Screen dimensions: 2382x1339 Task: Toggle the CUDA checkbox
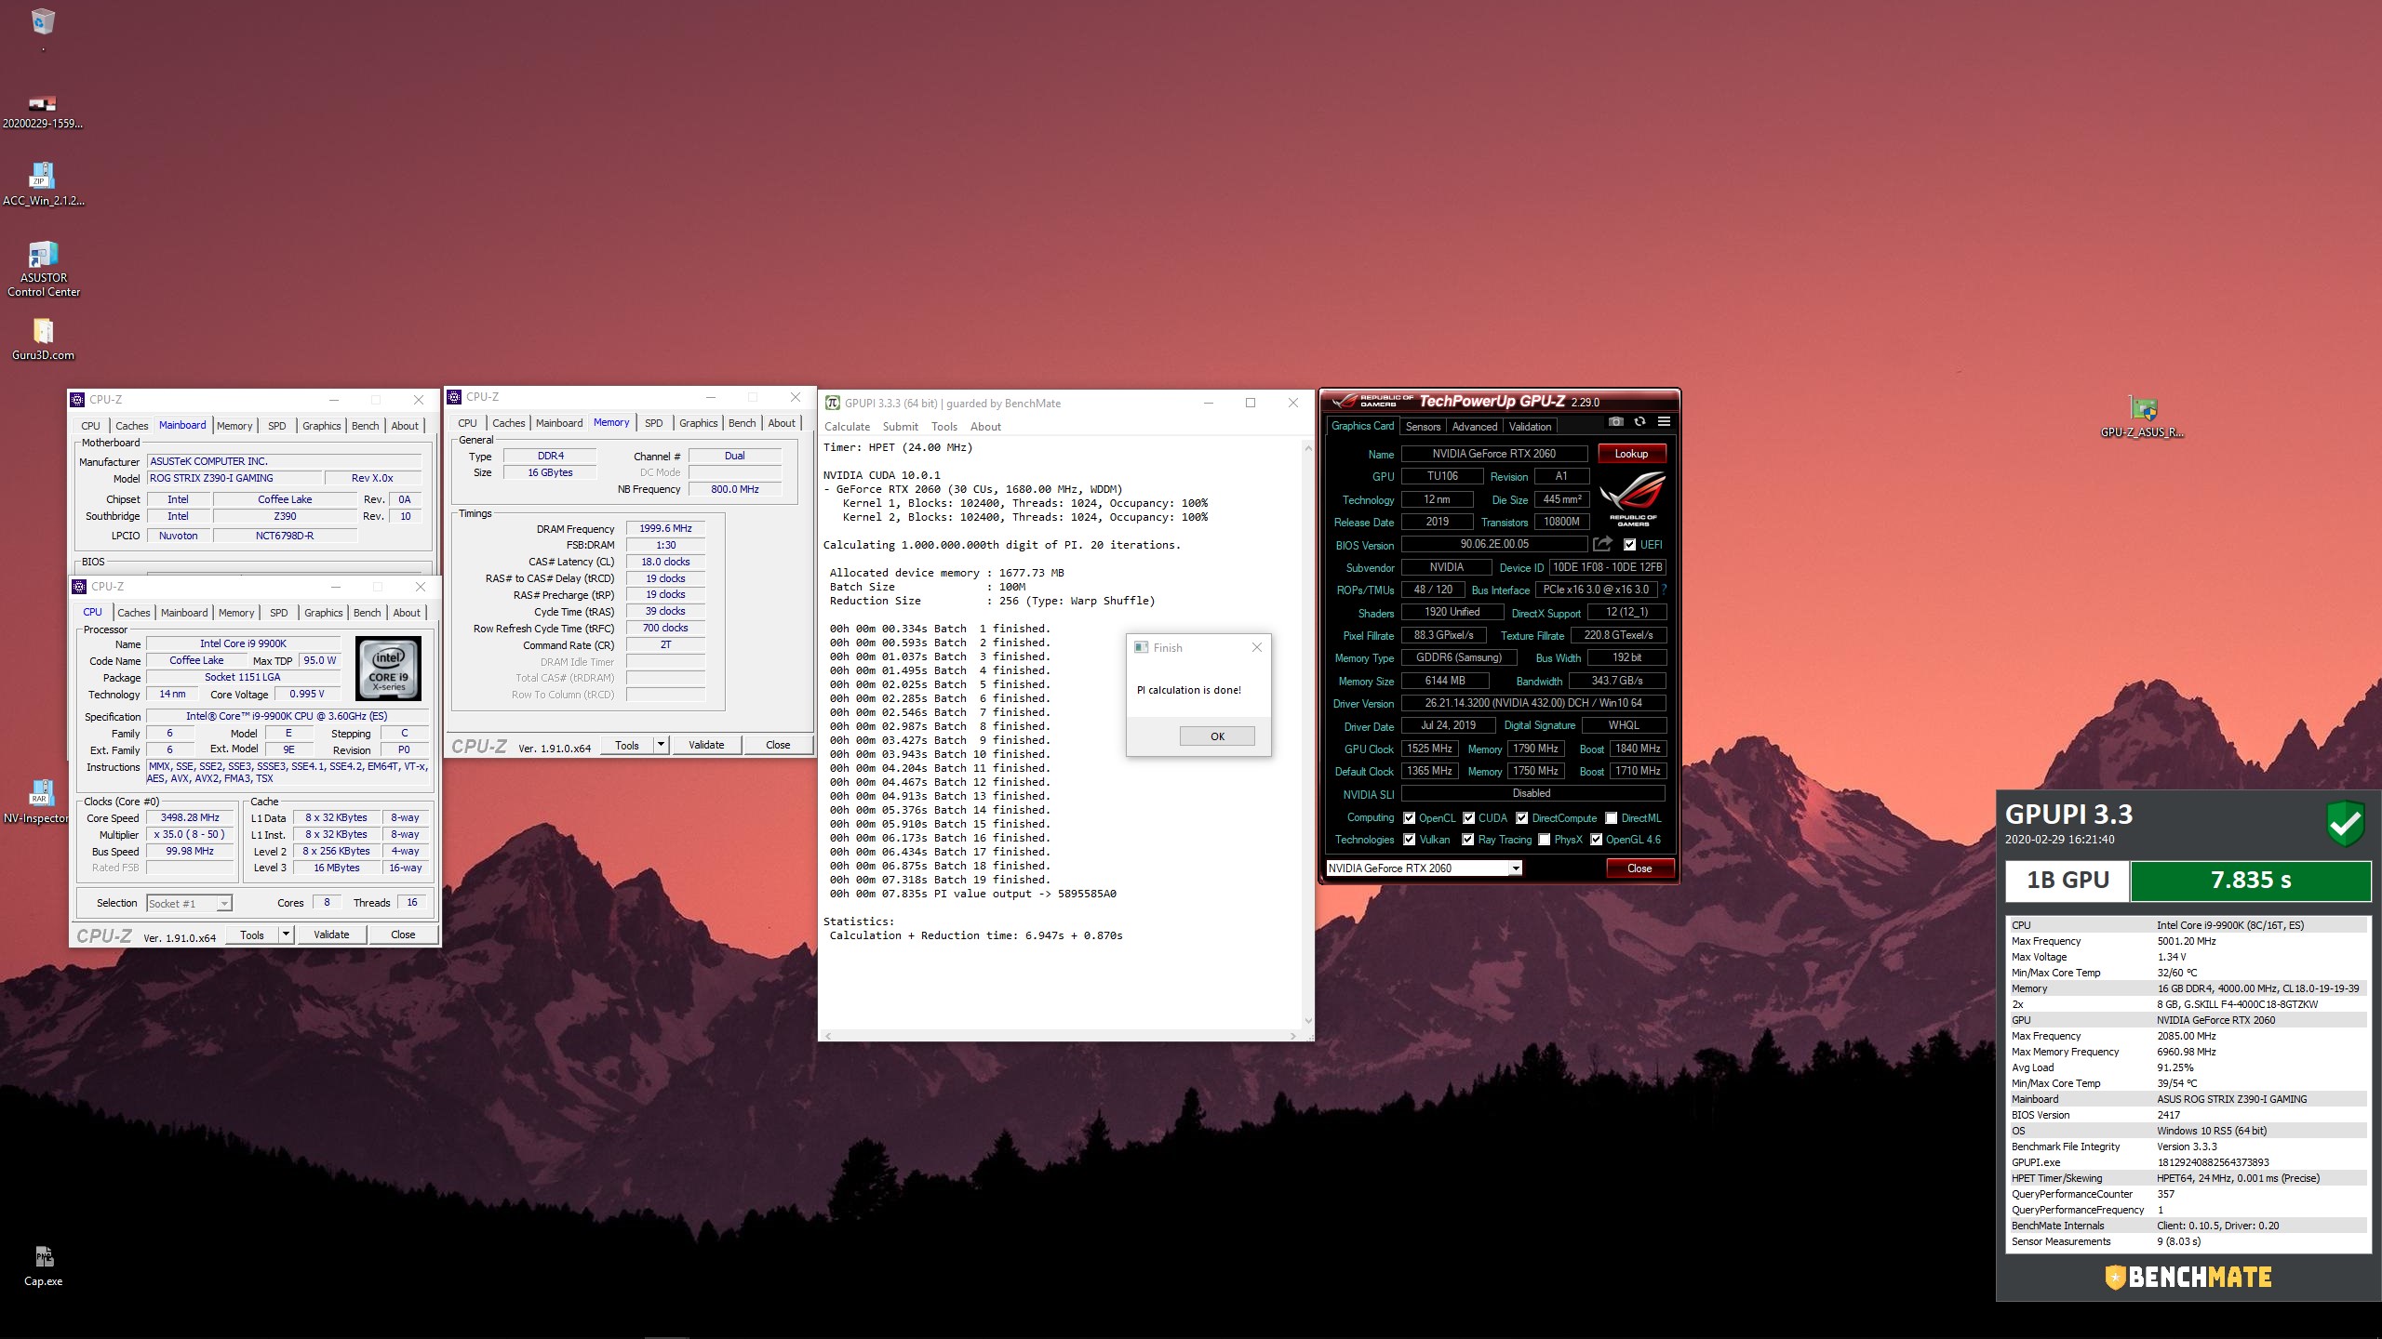1468,818
